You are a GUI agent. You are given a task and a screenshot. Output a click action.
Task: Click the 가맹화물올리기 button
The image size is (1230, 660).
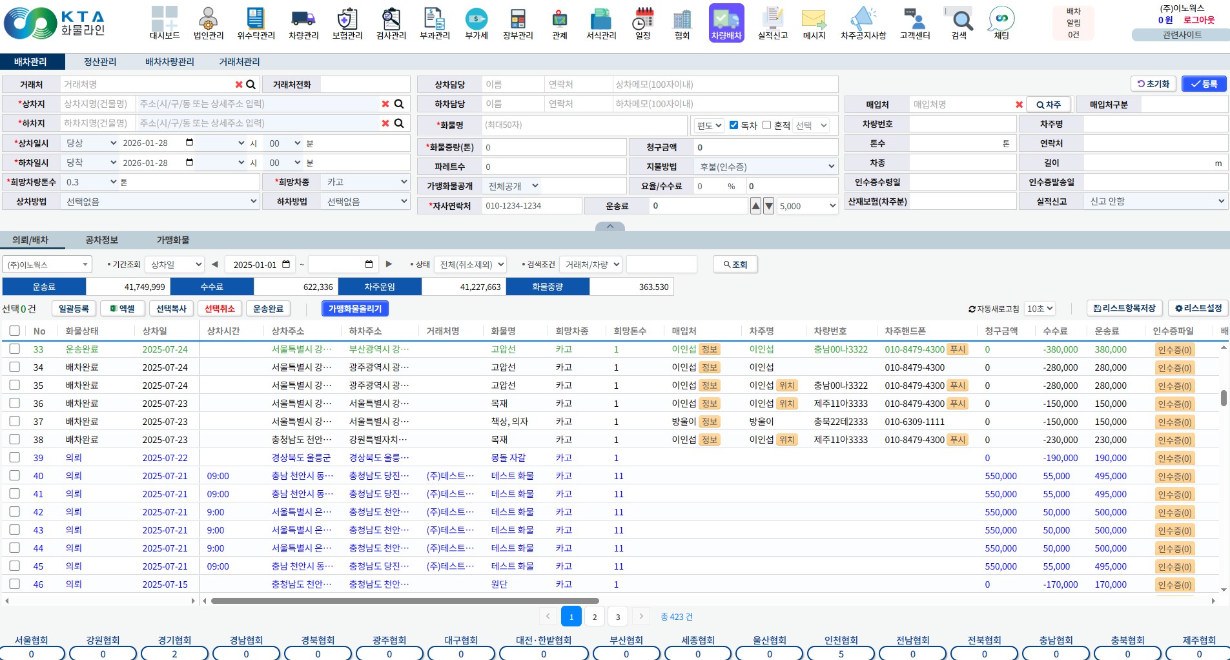(x=354, y=309)
